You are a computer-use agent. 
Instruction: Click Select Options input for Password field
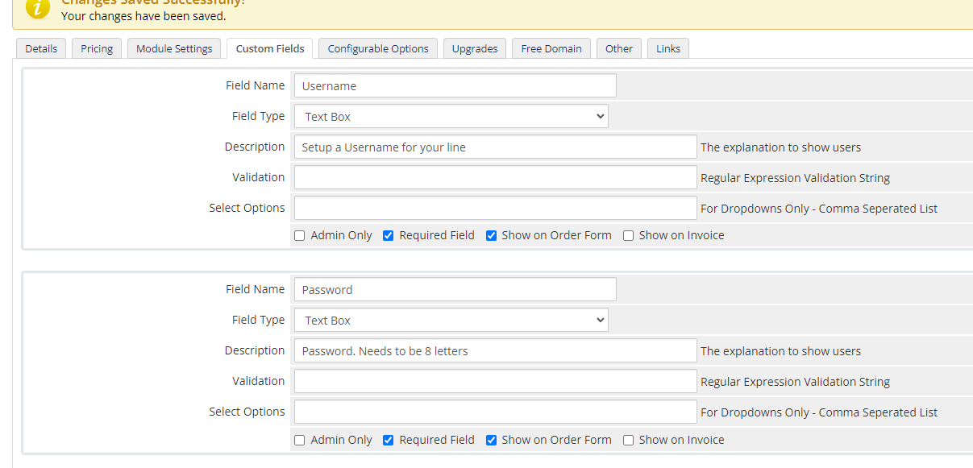click(x=495, y=412)
